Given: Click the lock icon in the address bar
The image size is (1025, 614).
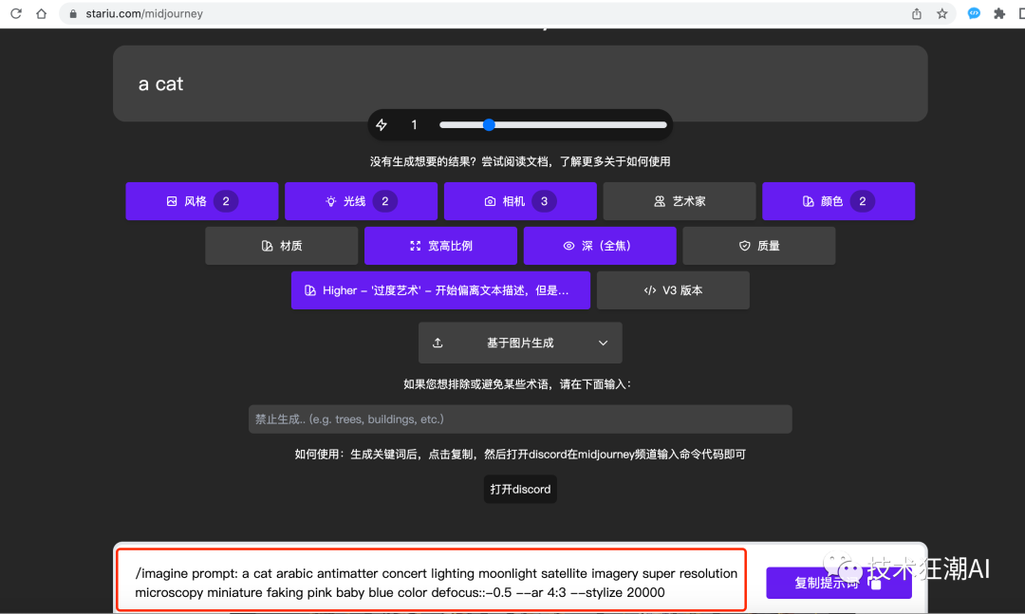Looking at the screenshot, I should [73, 13].
